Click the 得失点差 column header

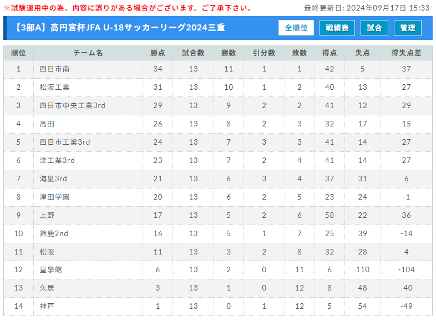pyautogui.click(x=406, y=53)
